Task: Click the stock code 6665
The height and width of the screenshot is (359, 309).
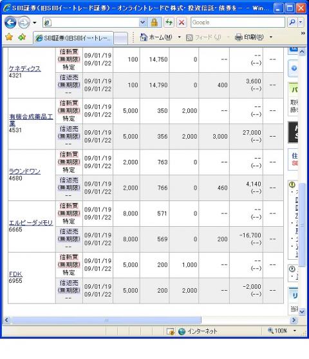Action: [x=15, y=229]
